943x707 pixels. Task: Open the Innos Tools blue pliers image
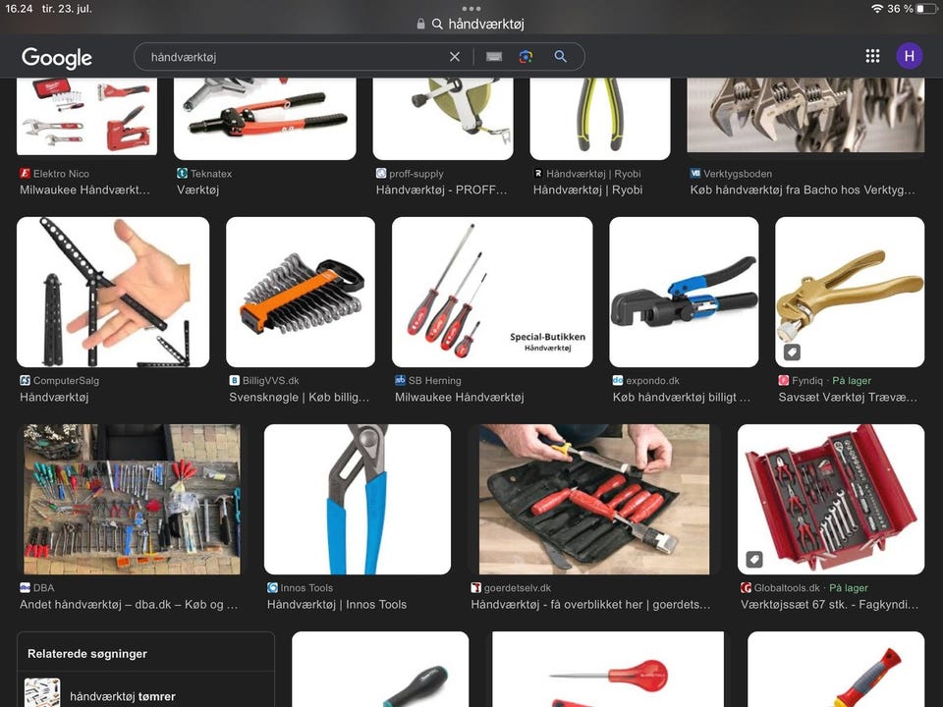[358, 500]
